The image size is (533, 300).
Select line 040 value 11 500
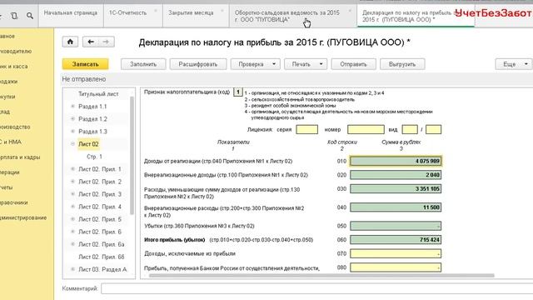396,207
